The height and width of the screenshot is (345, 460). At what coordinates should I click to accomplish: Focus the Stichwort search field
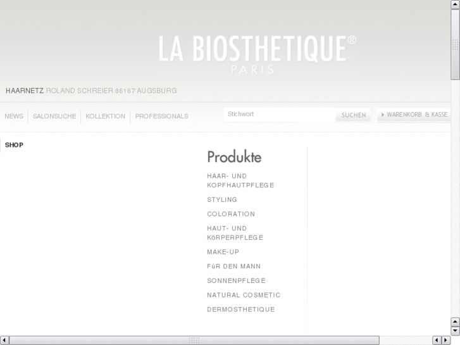pos(280,115)
